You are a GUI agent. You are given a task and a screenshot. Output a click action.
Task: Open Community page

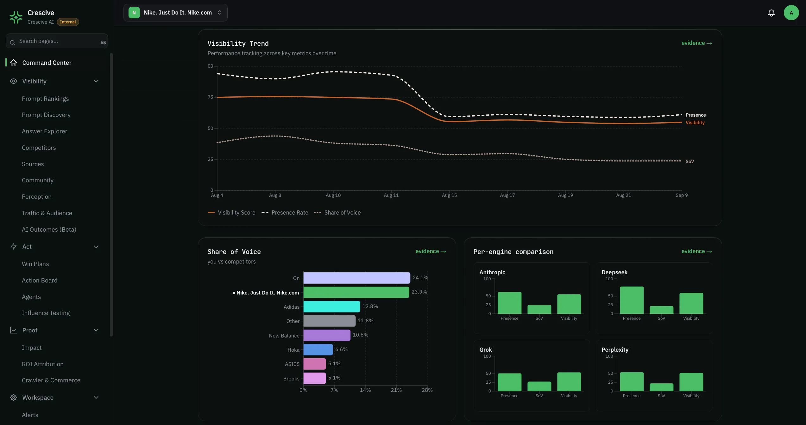tap(38, 180)
